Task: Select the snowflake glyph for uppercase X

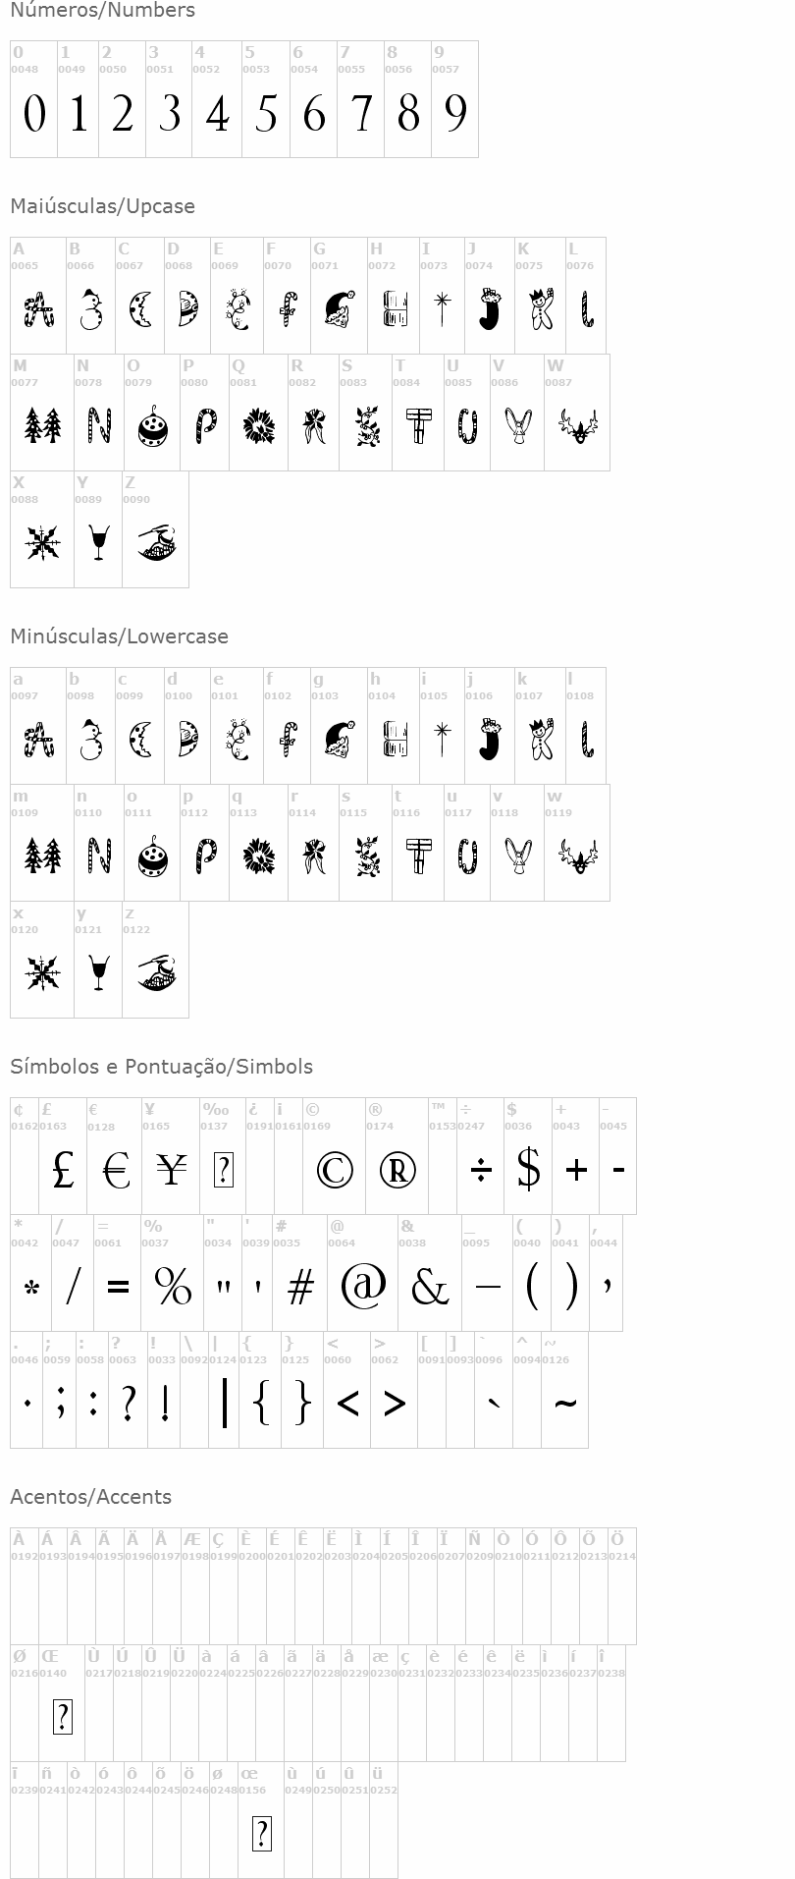Action: (42, 543)
